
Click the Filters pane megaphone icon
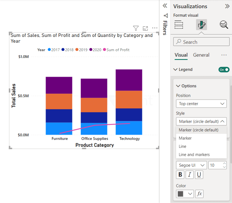click(166, 16)
